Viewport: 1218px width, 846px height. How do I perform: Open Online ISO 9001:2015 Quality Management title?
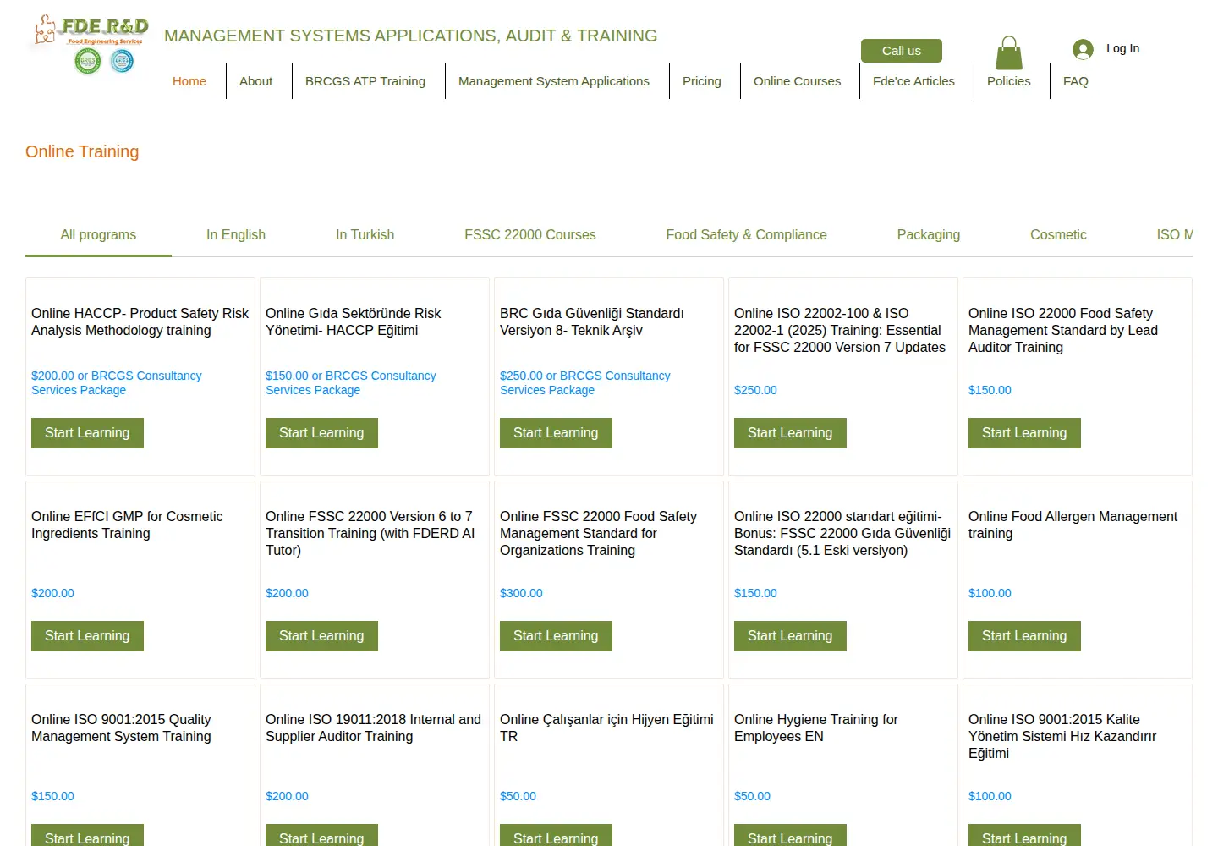point(121,728)
